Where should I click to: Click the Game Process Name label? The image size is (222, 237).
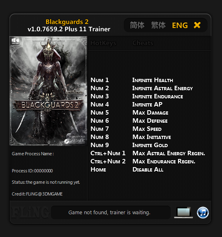coord(33,154)
